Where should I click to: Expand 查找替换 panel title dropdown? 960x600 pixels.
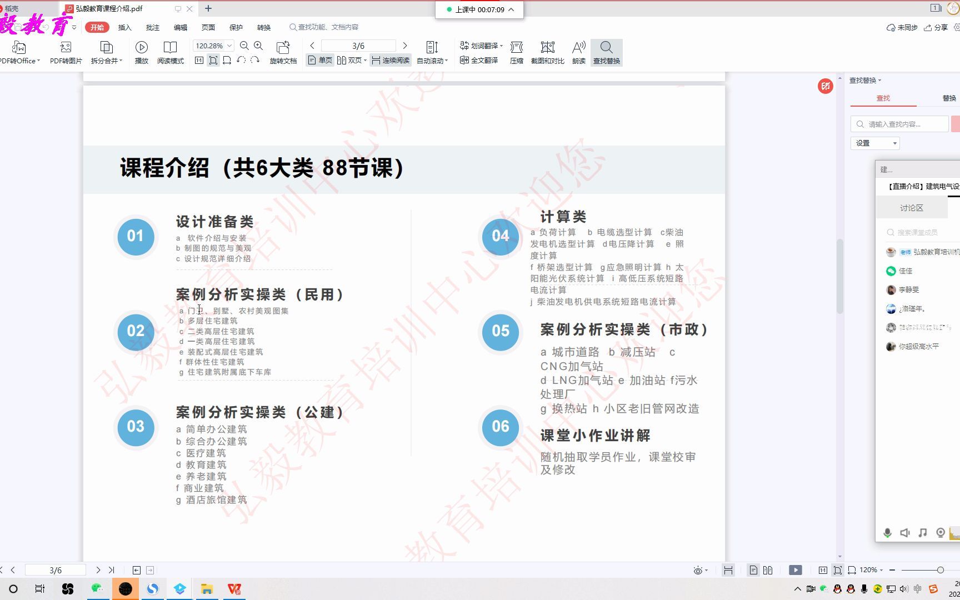(866, 80)
